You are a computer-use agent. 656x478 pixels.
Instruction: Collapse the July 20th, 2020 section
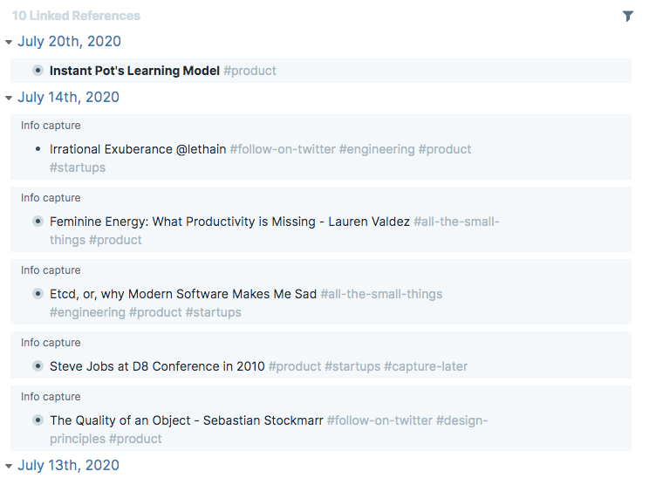tap(9, 42)
